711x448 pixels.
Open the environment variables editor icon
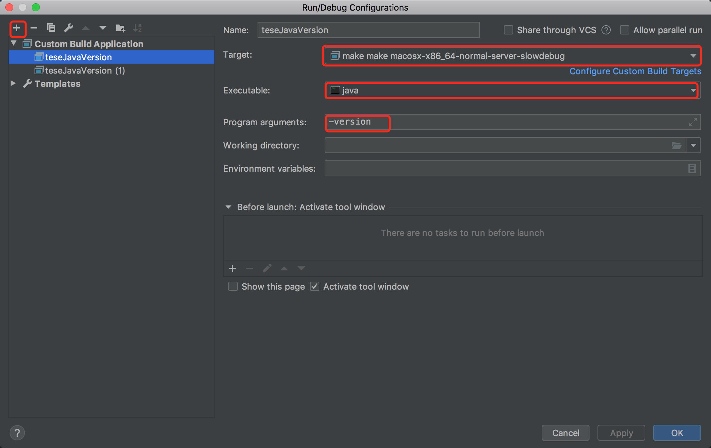(692, 169)
